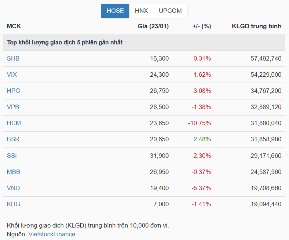Click the MCK column header
Screen dimensions: 289x240
pos(14,26)
